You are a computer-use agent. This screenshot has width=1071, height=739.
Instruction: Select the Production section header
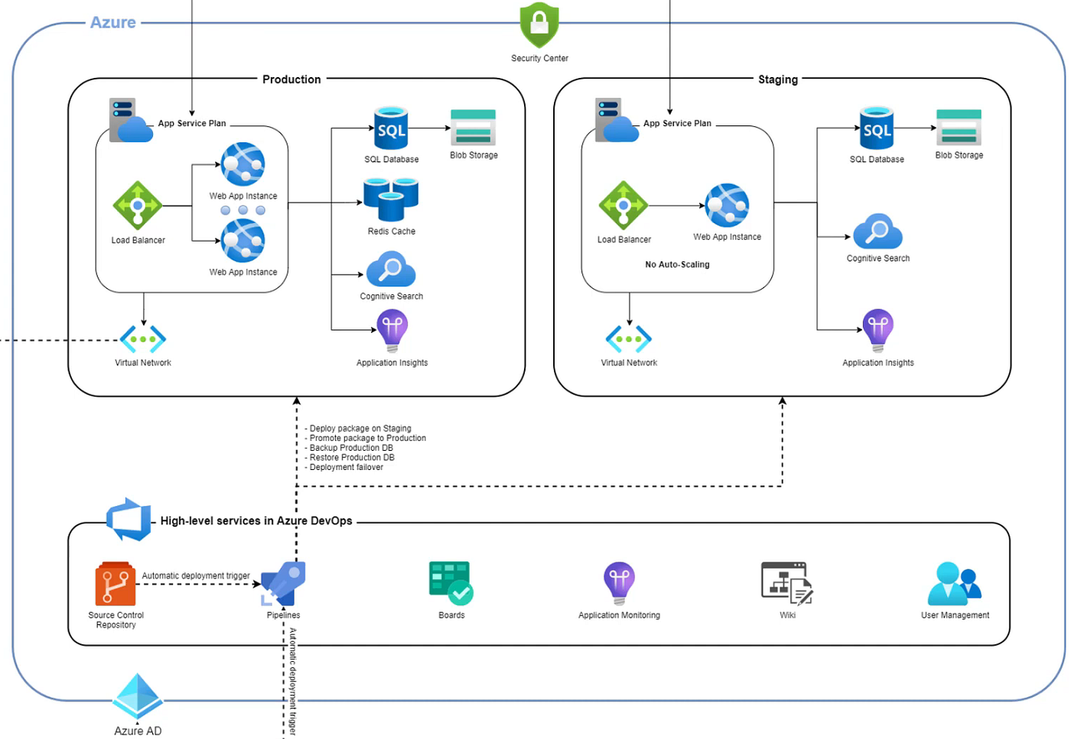point(291,79)
